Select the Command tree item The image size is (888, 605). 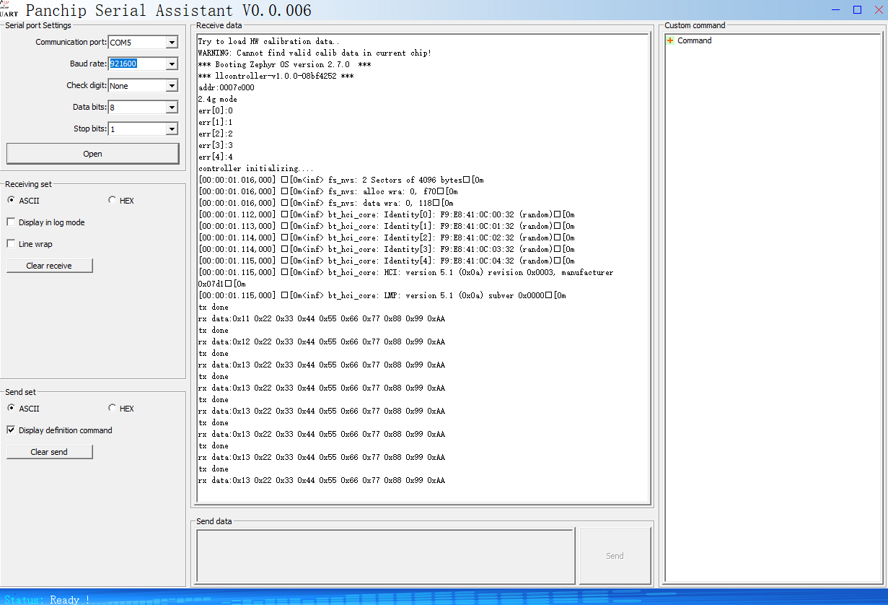pyautogui.click(x=694, y=40)
